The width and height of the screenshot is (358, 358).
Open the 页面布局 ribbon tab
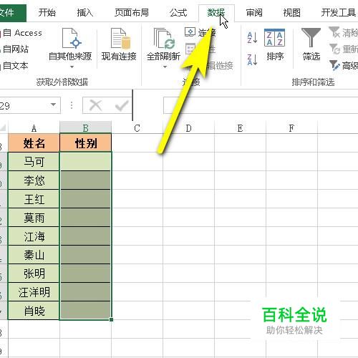click(132, 12)
